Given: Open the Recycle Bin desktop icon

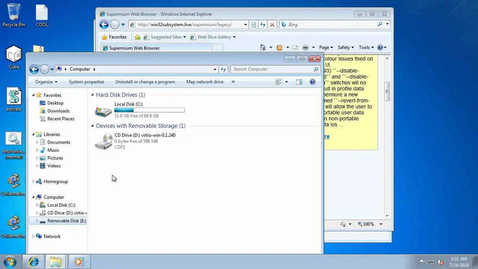Looking at the screenshot, I should [x=14, y=15].
